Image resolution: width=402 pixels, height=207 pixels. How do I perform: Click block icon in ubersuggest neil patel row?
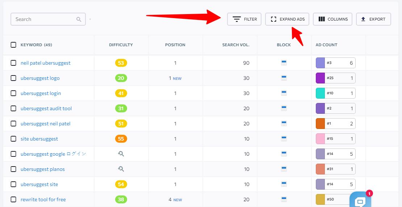[284, 124]
